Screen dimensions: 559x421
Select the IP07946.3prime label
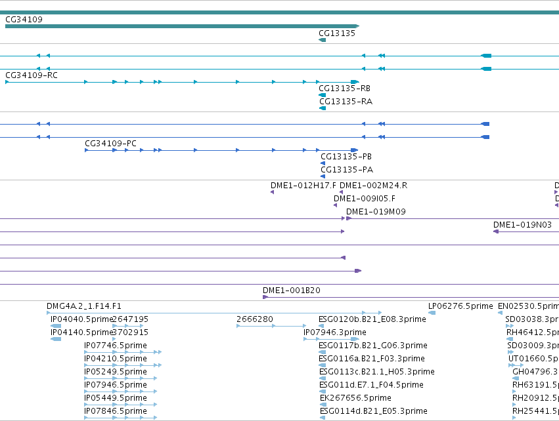coord(335,332)
